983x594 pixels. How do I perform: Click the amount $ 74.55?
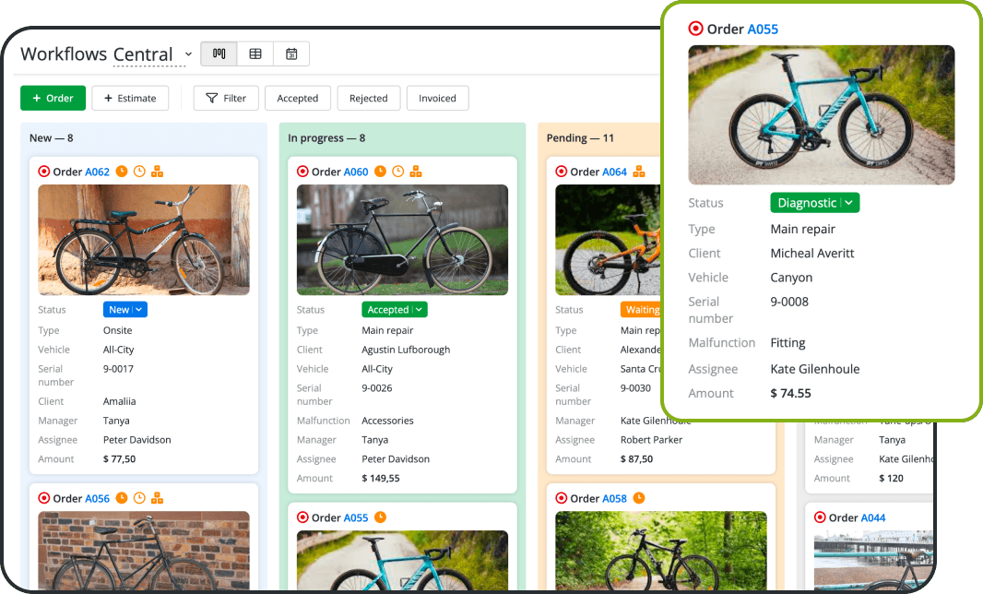(790, 393)
